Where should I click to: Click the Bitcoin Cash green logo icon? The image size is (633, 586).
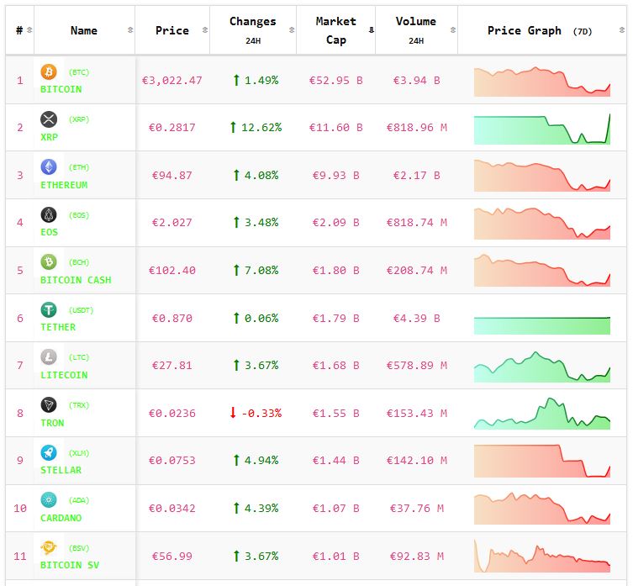point(49,262)
